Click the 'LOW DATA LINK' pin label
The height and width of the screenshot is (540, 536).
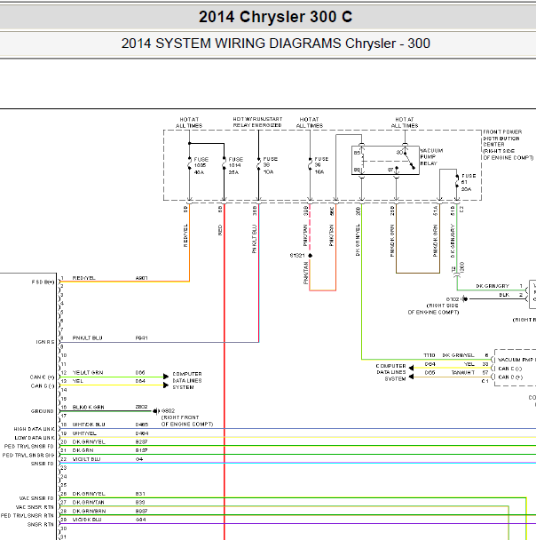(35, 438)
